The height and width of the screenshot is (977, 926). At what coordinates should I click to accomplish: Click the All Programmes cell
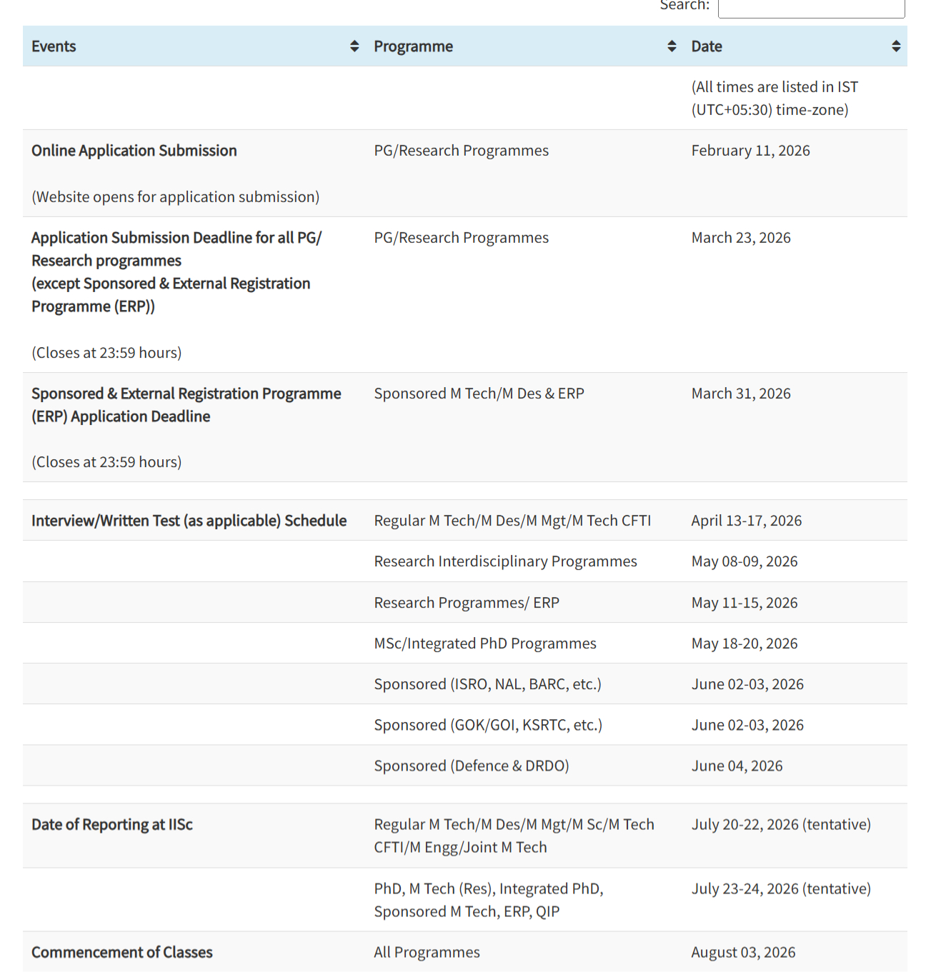[427, 952]
